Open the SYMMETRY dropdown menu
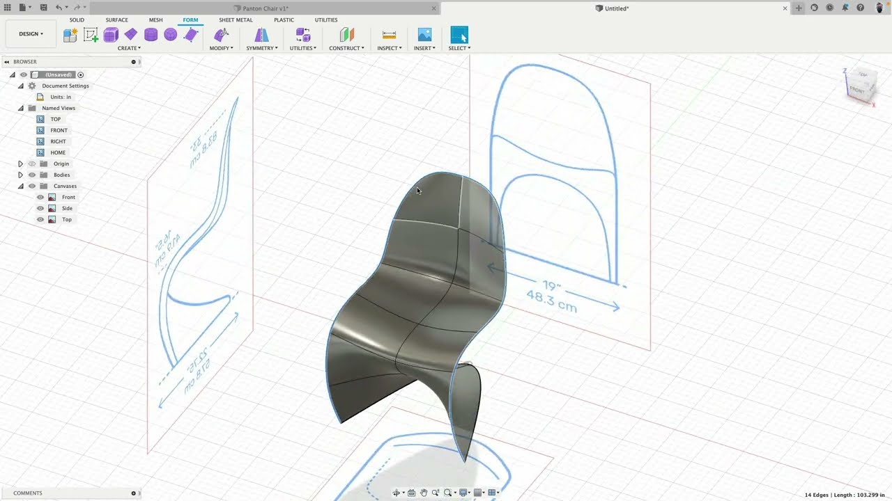Viewport: 892px width, 501px height. 262,48
